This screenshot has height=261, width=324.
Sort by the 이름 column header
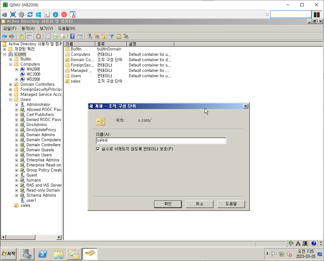pyautogui.click(x=80, y=44)
